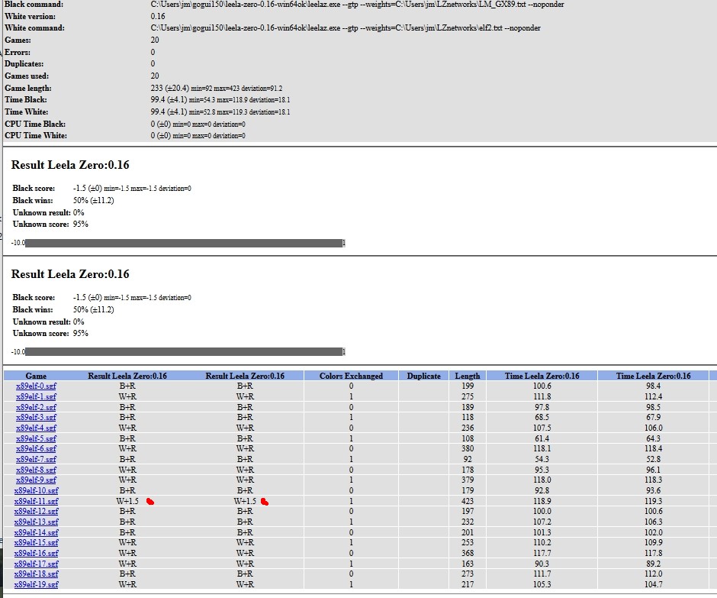
Task: Open the x89elf-14.sgf game link
Action: (36, 532)
